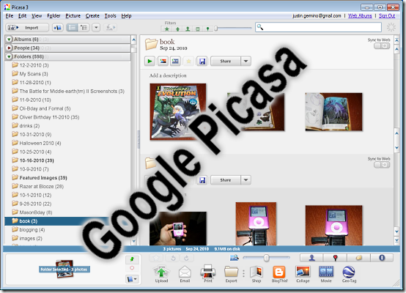Filter by uploaded photos
406x293 pixels.
tap(177, 29)
